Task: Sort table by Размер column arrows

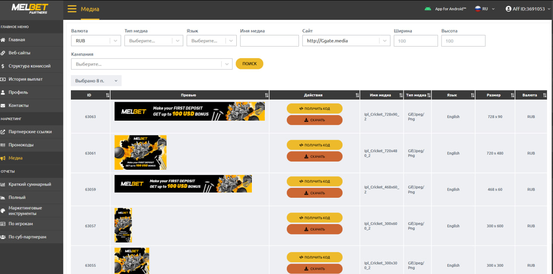Action: pyautogui.click(x=512, y=95)
